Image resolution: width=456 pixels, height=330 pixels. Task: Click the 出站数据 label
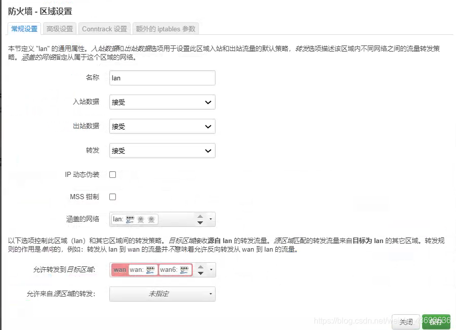[86, 126]
